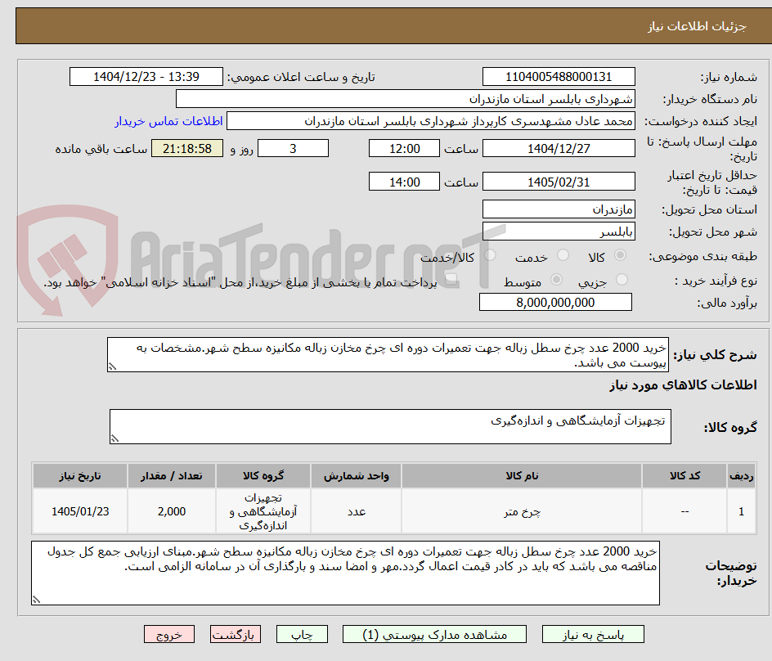Select the کالا/خدمت radio button
Image resolution: width=772 pixels, height=661 pixels.
(490, 255)
